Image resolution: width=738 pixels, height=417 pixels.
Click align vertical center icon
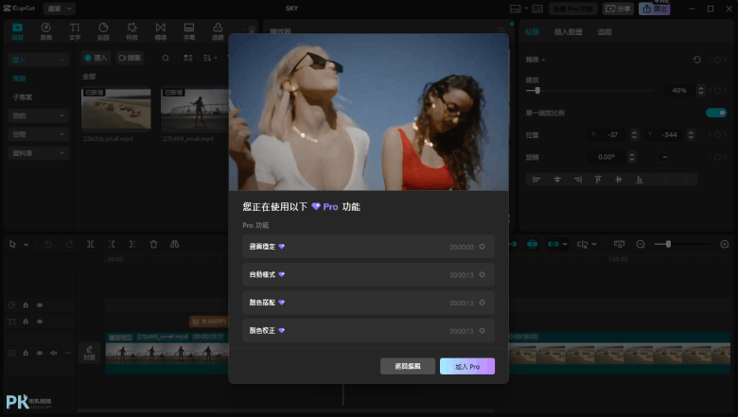point(619,179)
